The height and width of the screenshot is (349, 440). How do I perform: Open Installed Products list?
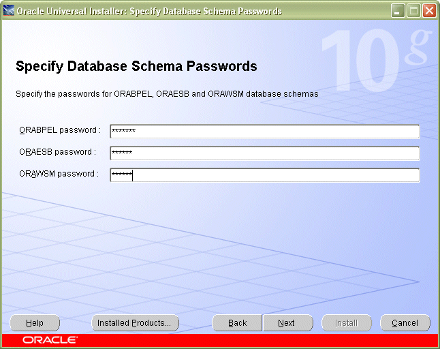[135, 323]
